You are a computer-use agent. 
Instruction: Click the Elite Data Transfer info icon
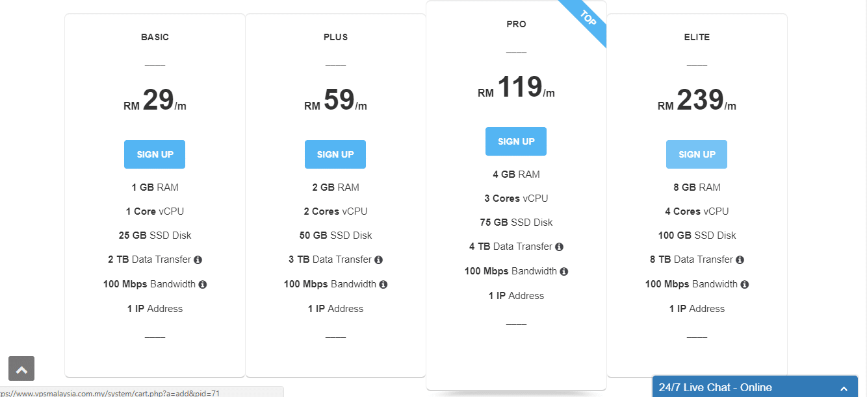tap(740, 259)
